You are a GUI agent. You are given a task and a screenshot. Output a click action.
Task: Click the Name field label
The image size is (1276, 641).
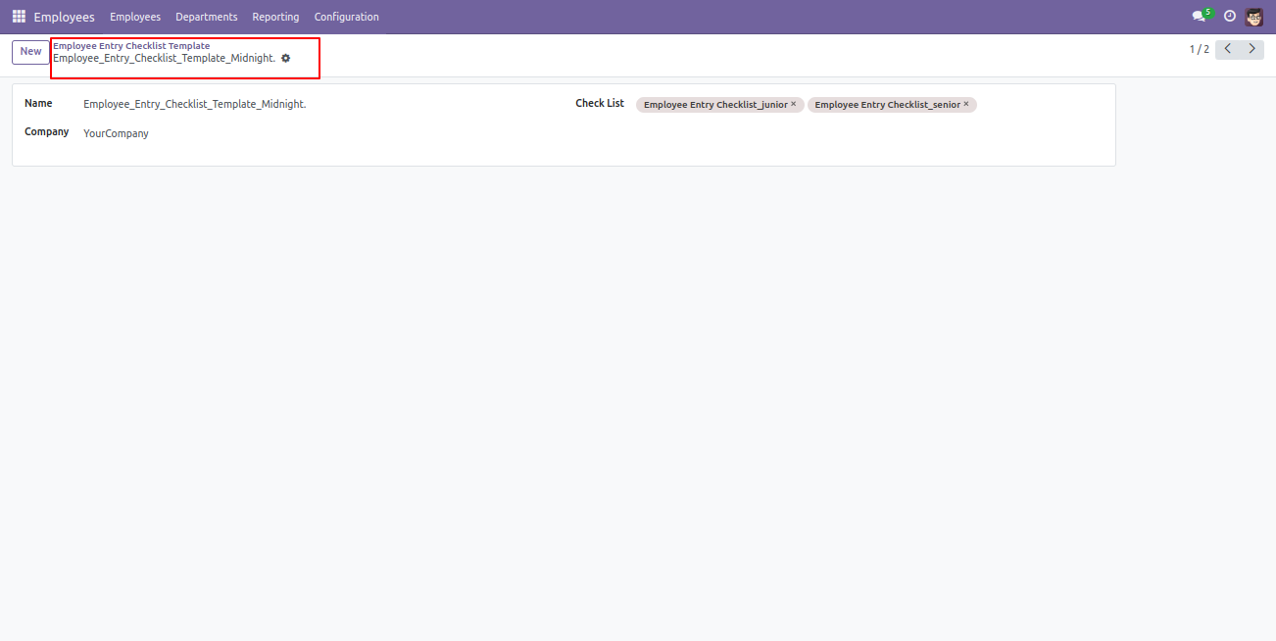[x=38, y=103]
